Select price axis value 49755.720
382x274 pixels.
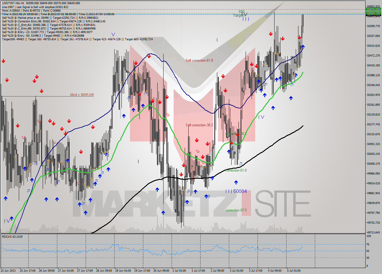pos(373,223)
